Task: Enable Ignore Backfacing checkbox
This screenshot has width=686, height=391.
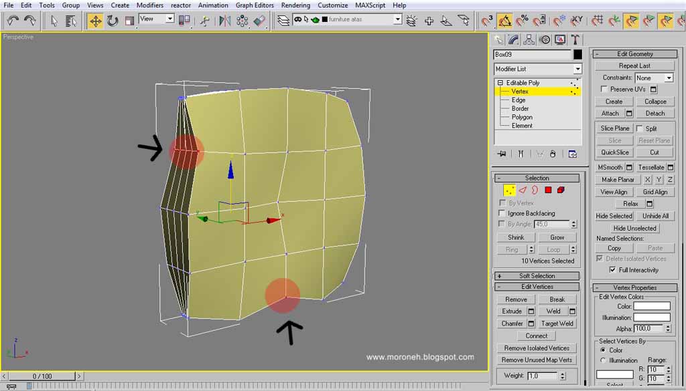Action: pos(503,213)
